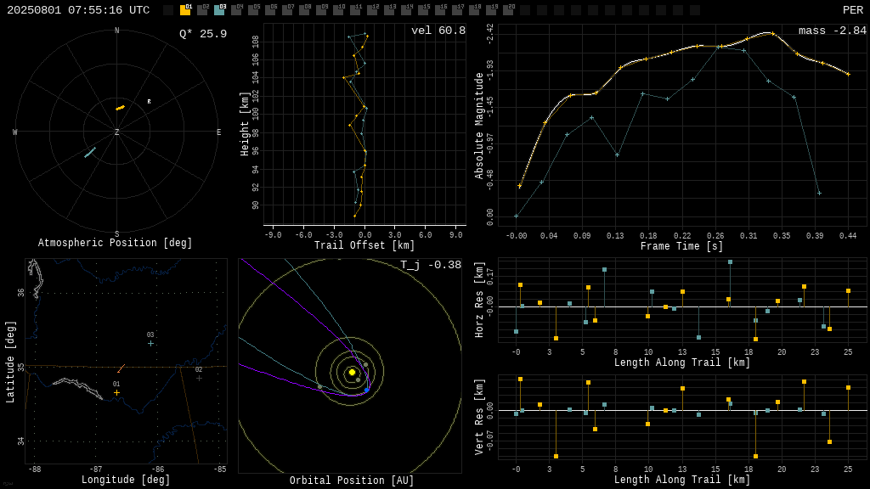This screenshot has height=489, width=870.
Task: Click the station 08 indicator square
Action: click(305, 10)
